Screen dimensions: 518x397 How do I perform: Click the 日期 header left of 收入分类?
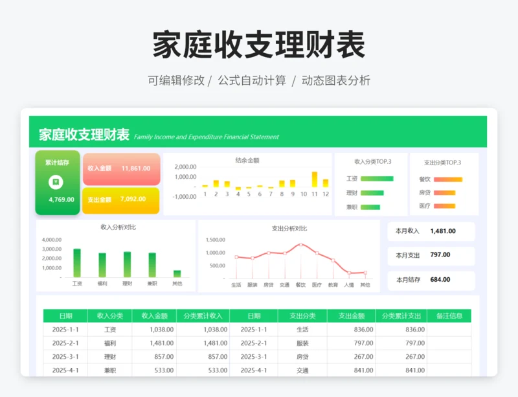pos(65,316)
